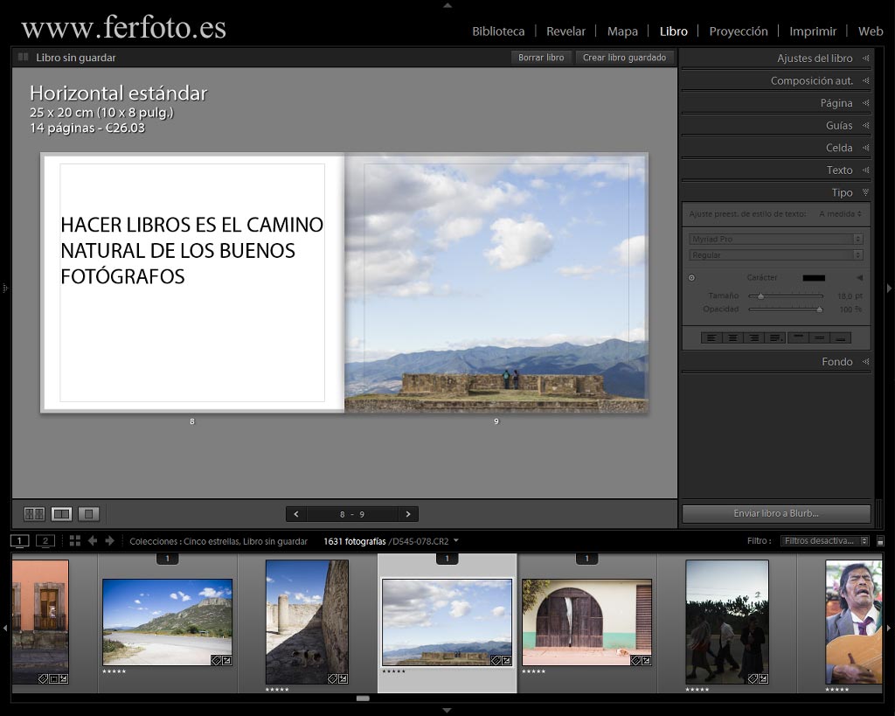The image size is (895, 716).
Task: Open grid view from filmstrip bar
Action: point(75,540)
